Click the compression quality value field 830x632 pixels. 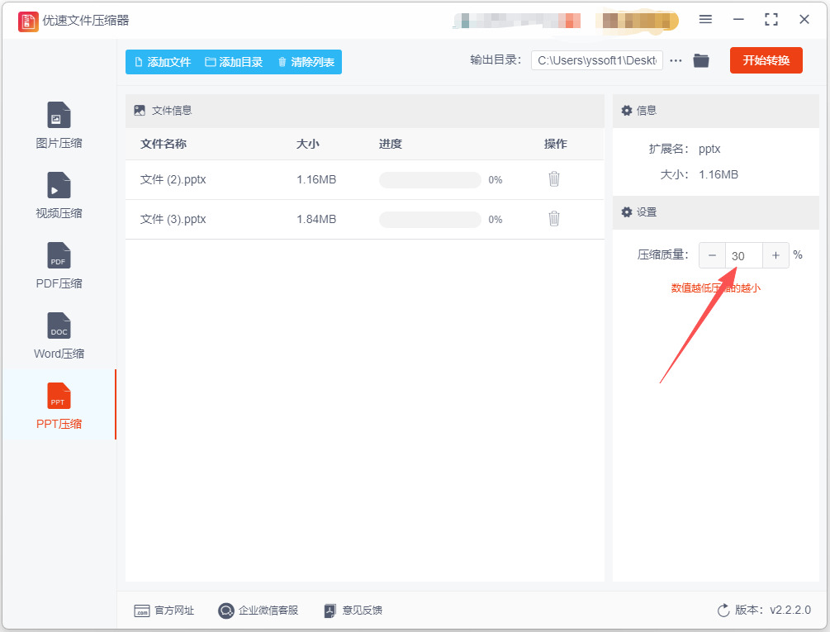(744, 255)
